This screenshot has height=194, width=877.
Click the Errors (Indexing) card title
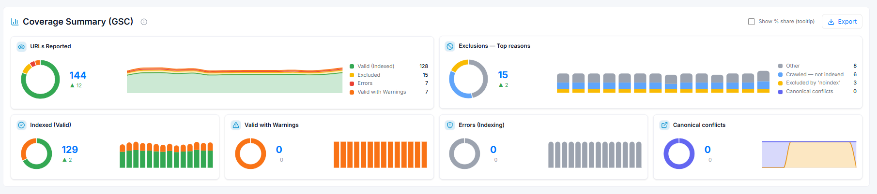coord(481,125)
